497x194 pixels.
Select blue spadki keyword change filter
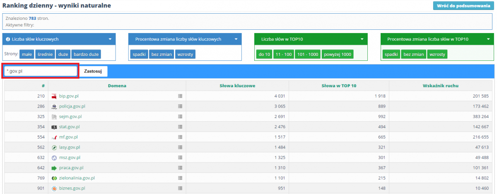[140, 54]
